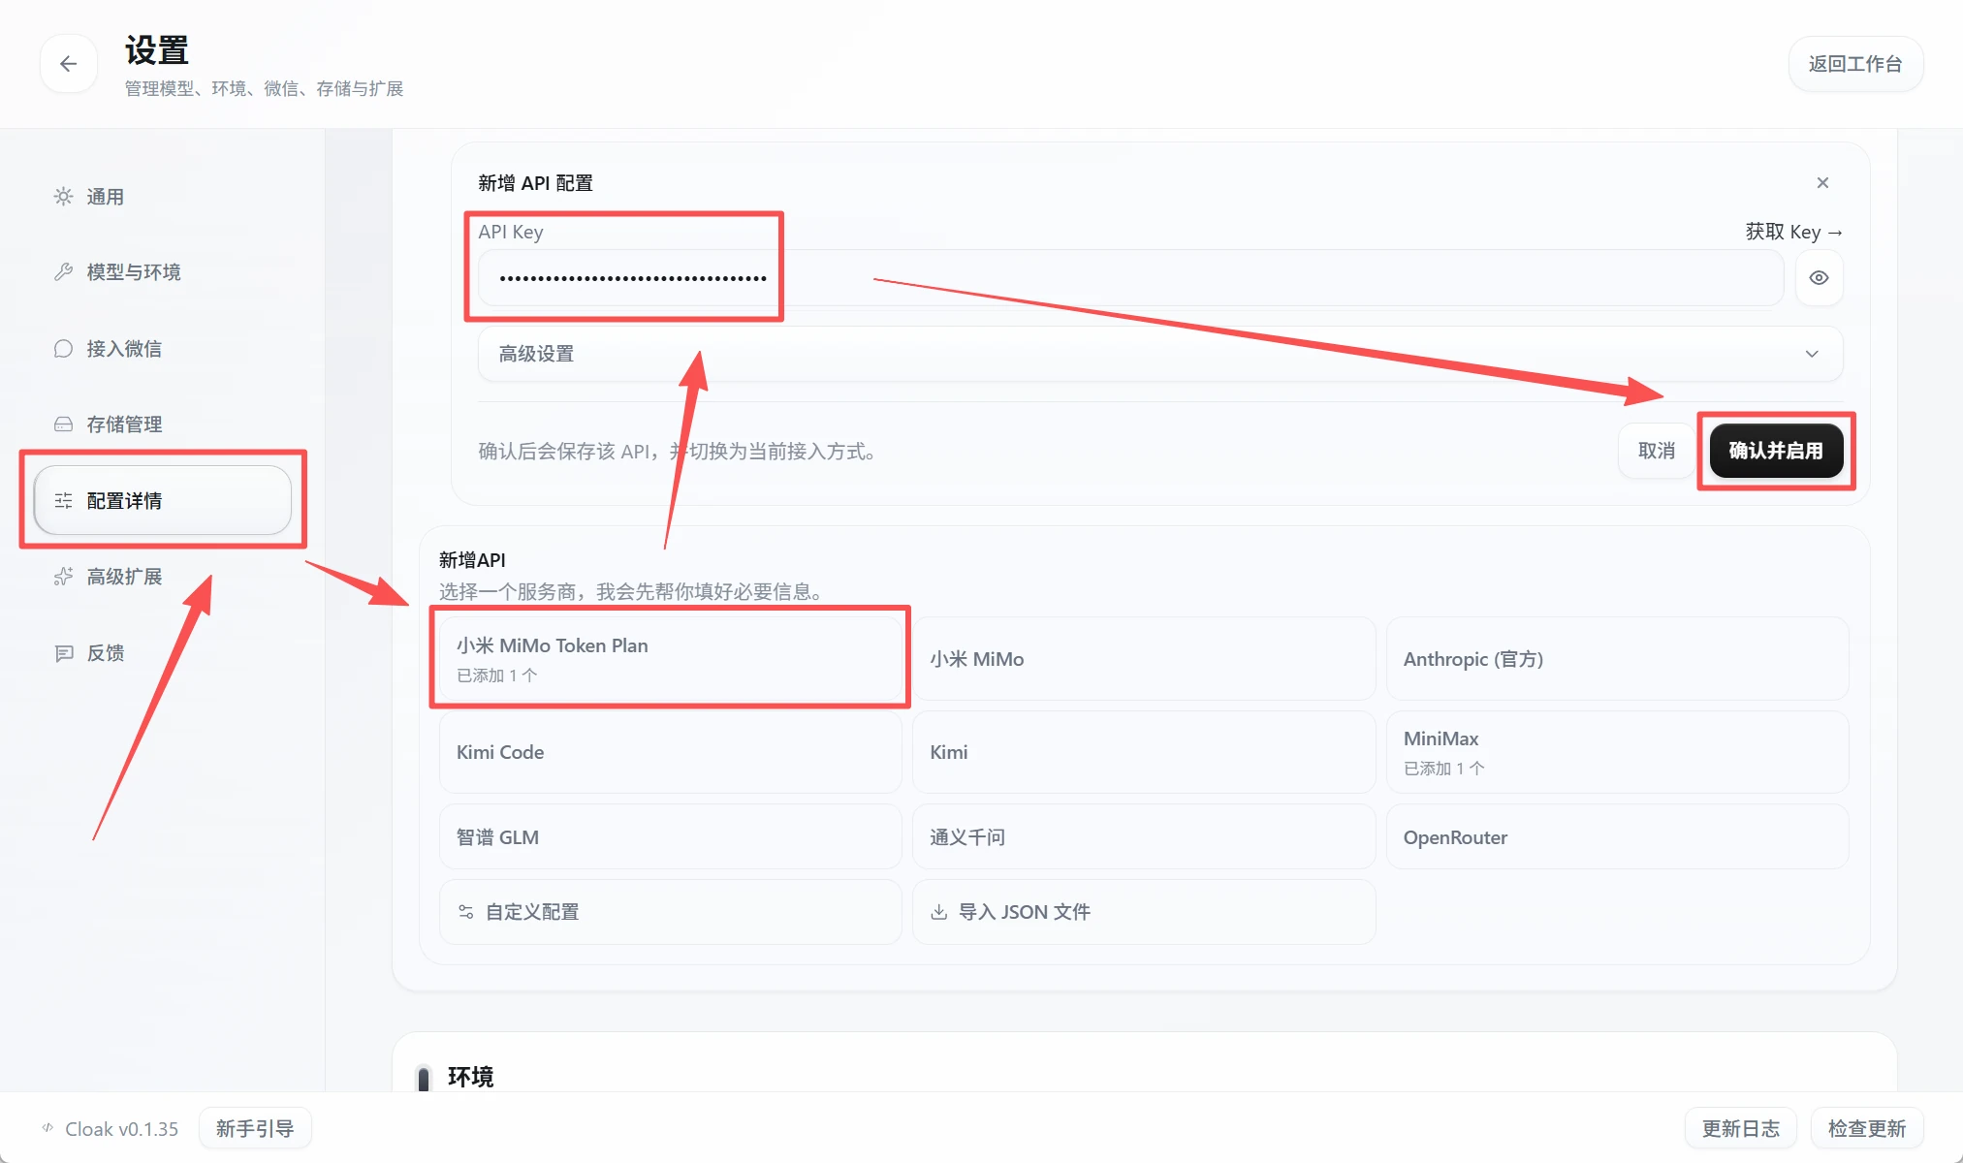The height and width of the screenshot is (1163, 1963).
Task: Open the 存储管理 settings section
Action: point(163,424)
